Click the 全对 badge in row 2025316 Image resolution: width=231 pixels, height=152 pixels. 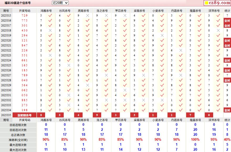[227, 21]
